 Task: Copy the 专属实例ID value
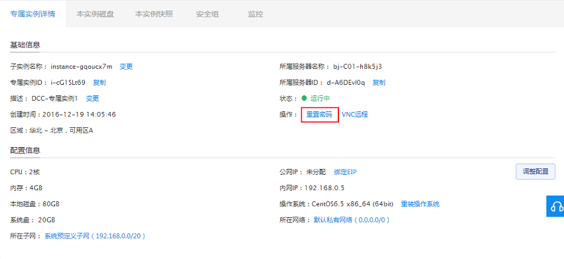100,83
